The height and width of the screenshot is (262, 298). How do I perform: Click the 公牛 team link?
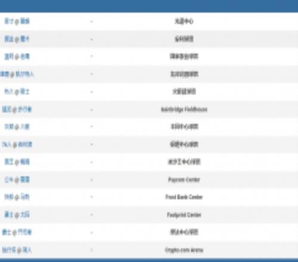point(9,180)
